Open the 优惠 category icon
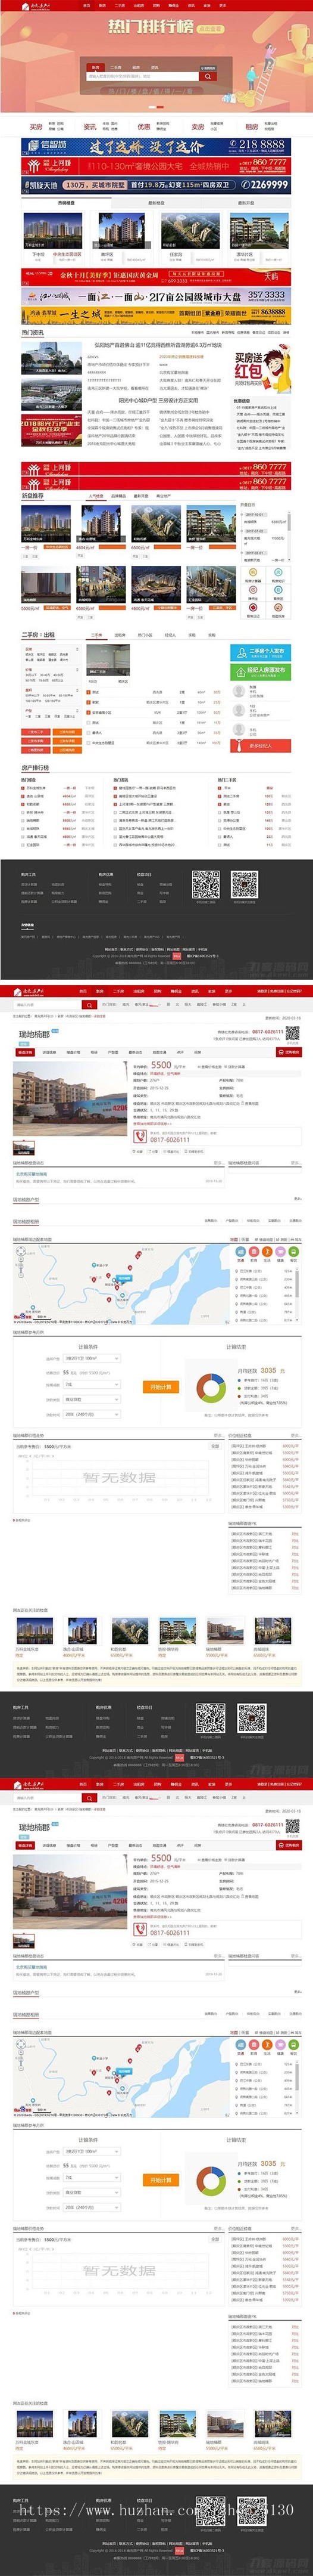The width and height of the screenshot is (313, 2576). click(x=143, y=127)
